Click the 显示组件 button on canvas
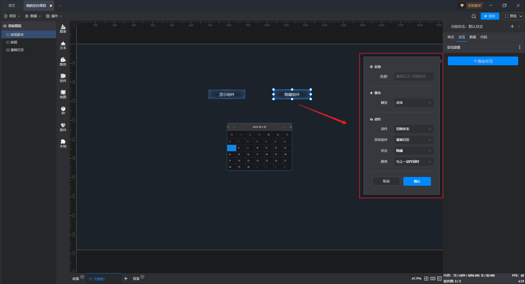525x284 pixels. (227, 94)
